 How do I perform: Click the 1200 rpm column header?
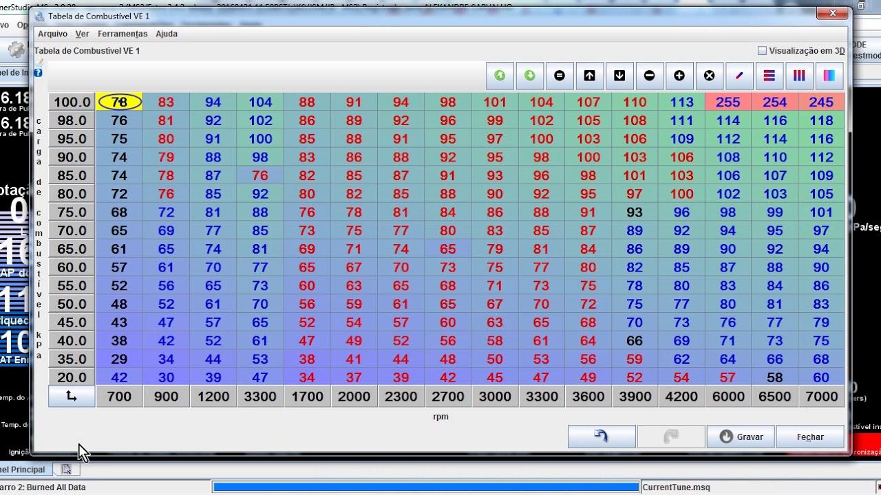coord(213,397)
